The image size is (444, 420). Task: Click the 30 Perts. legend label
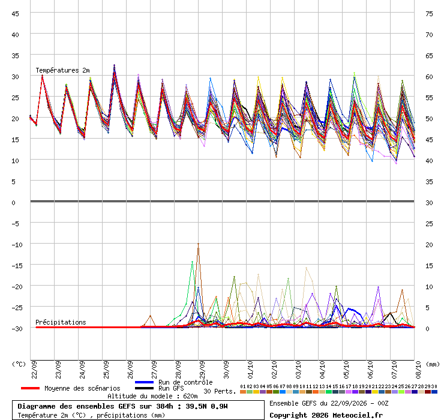(x=220, y=391)
